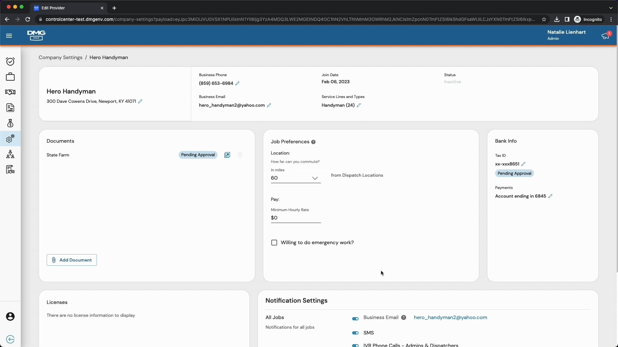Delete State Farm document trash icon
This screenshot has width=618, height=347.
pos(240,155)
